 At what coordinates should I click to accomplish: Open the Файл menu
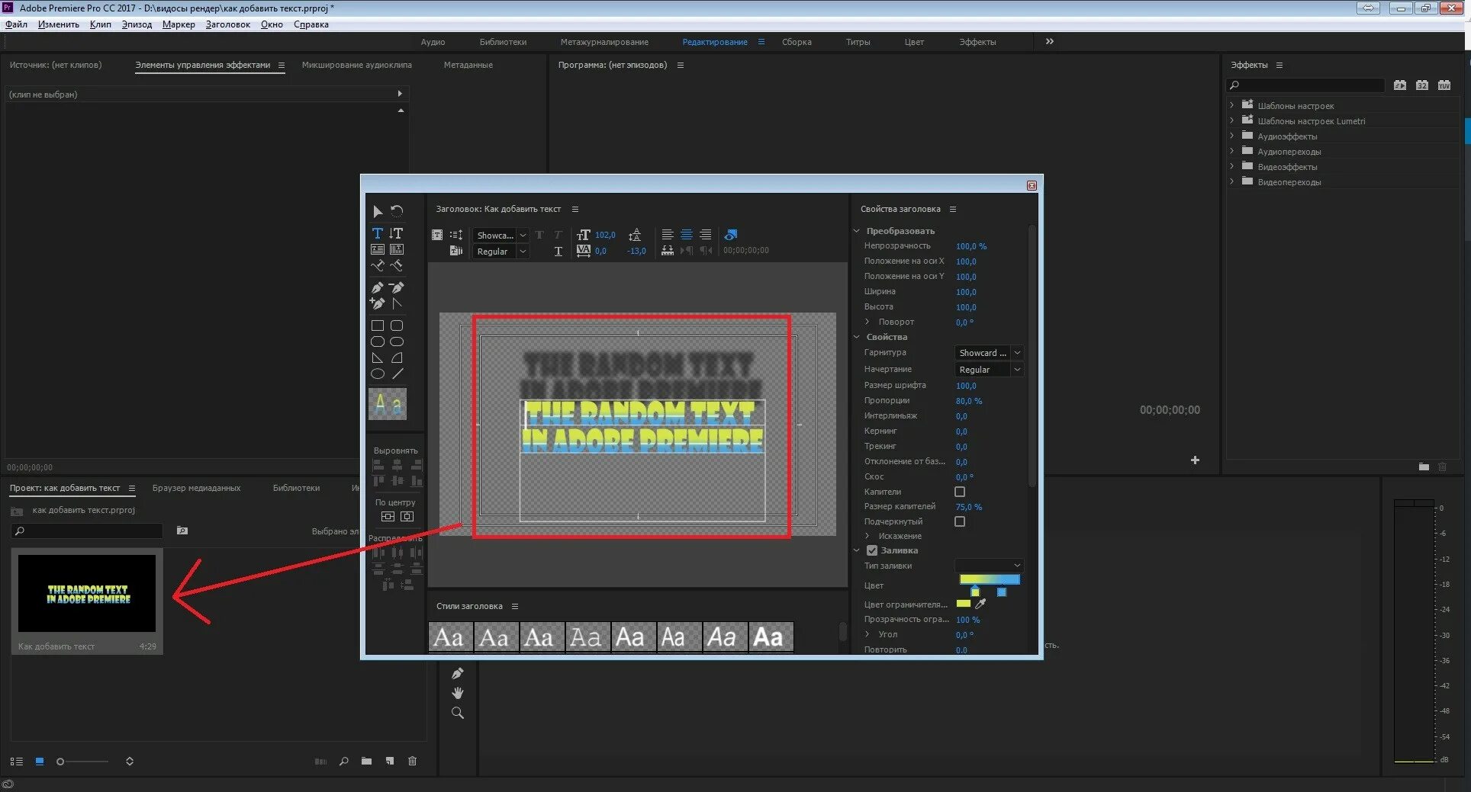(16, 24)
